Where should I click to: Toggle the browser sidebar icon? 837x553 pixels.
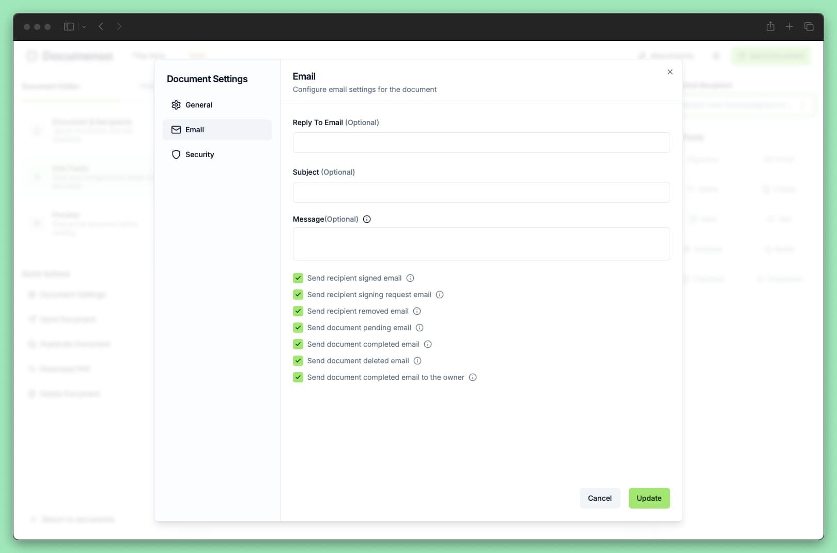tap(68, 26)
